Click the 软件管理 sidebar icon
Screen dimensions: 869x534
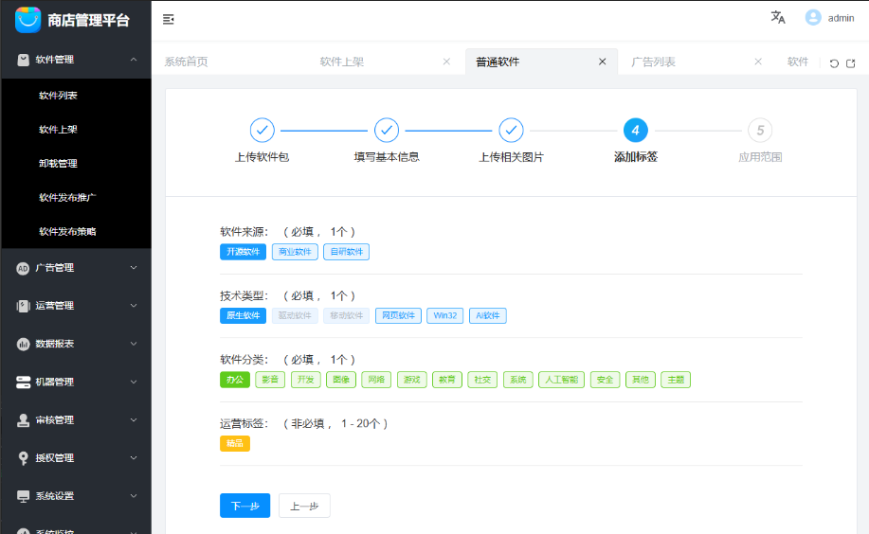(24, 60)
